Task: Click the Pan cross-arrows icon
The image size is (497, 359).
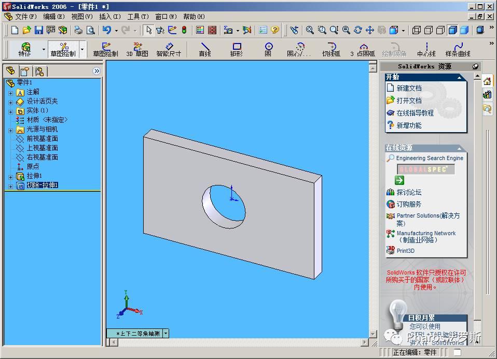Action: (x=370, y=30)
